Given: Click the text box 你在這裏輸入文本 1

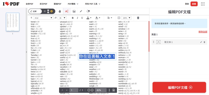Looking at the screenshot, I should 97,56.
